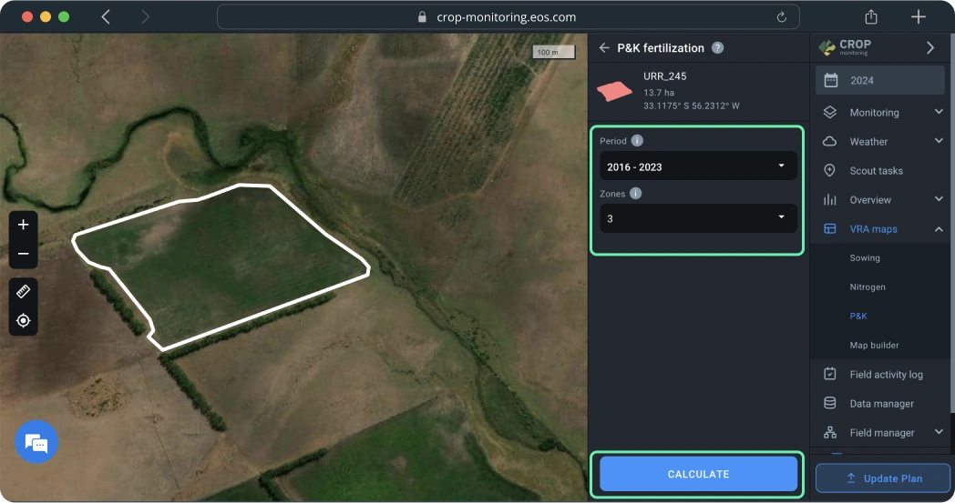Open P&K fertilization help question mark
The image size is (955, 503).
[718, 48]
